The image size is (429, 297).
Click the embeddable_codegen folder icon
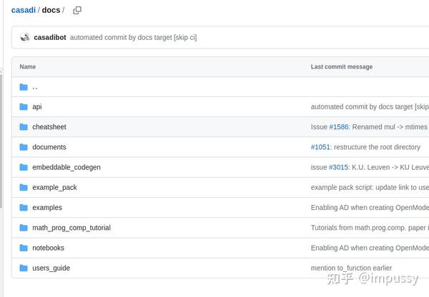tap(24, 167)
